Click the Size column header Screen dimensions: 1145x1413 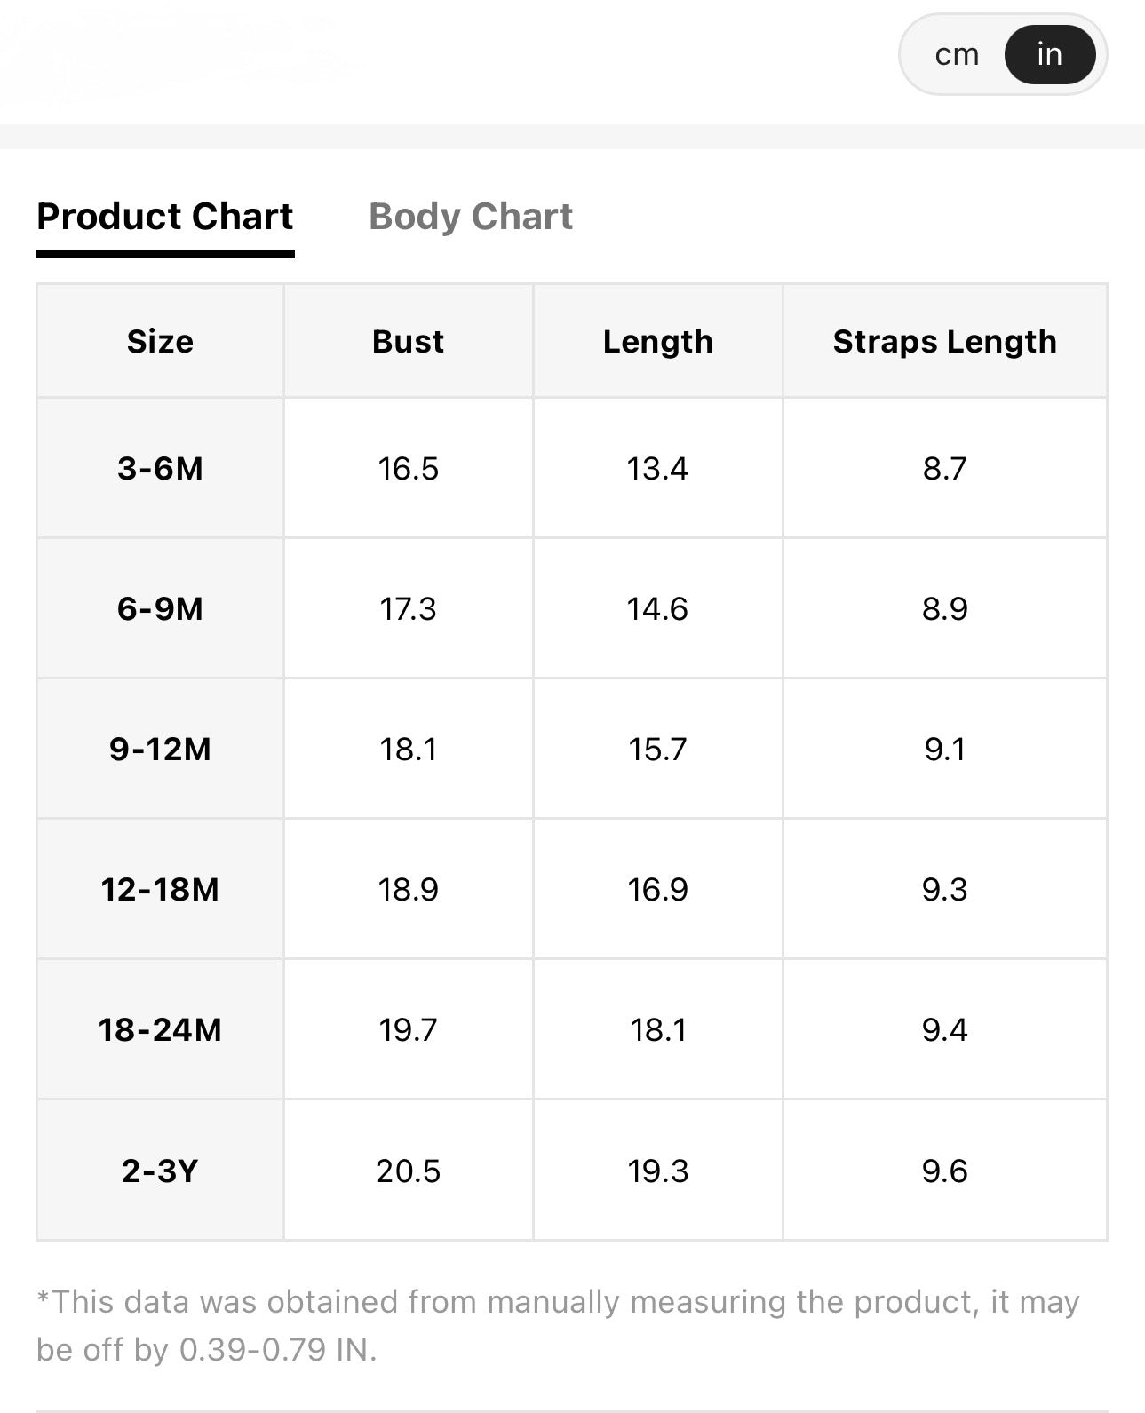pyautogui.click(x=160, y=341)
